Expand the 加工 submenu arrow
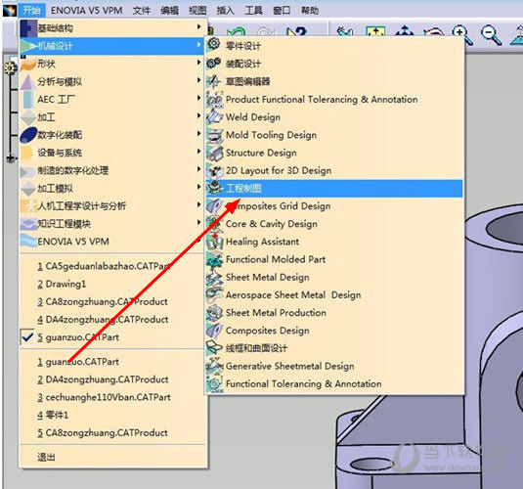The image size is (523, 489). tap(198, 115)
